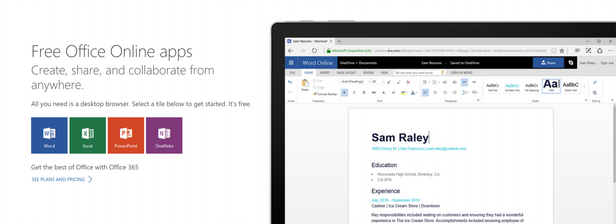Viewport: 616px width, 224px height.
Task: Open the Line Spacing dropdown
Action: (465, 93)
